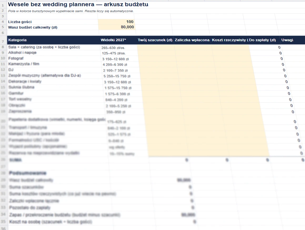Select the price range "4 200–6 300 zł"
Image resolution: width=305 pixels, height=230 pixels.
pos(115,65)
